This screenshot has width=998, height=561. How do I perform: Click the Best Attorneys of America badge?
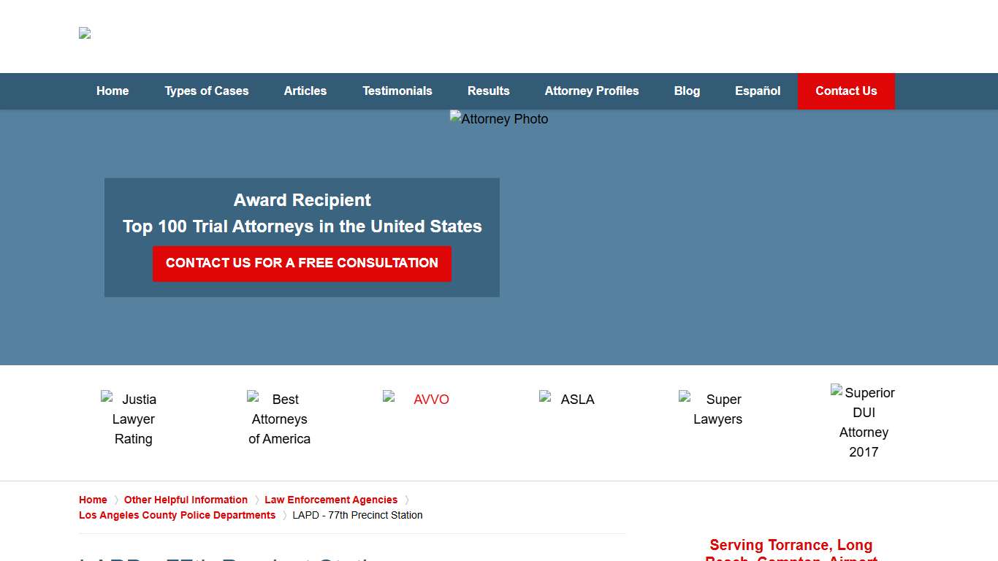279,419
